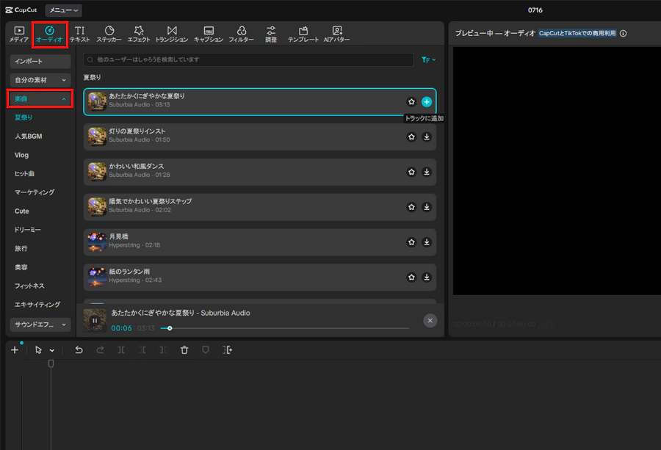Screen dimensions: 661x450
Task: Download 月見橋 track
Action: (x=427, y=242)
